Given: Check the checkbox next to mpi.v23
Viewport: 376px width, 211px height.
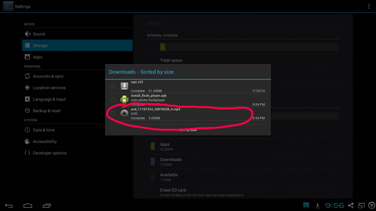Looking at the screenshot, I should click(112, 86).
